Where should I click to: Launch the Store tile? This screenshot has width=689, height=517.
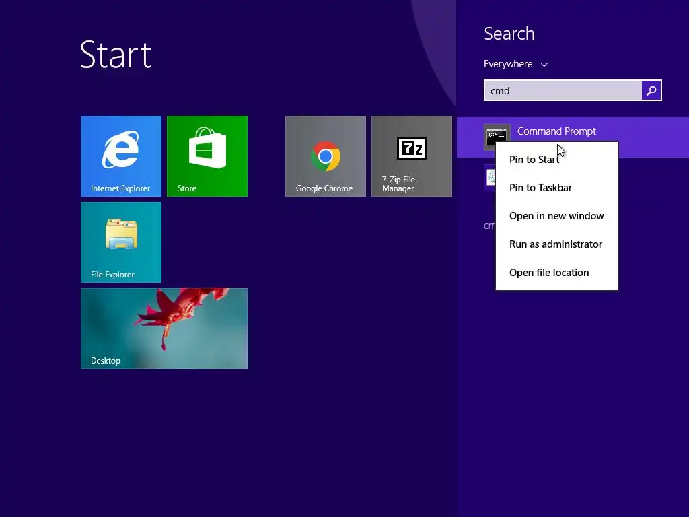pos(207,156)
